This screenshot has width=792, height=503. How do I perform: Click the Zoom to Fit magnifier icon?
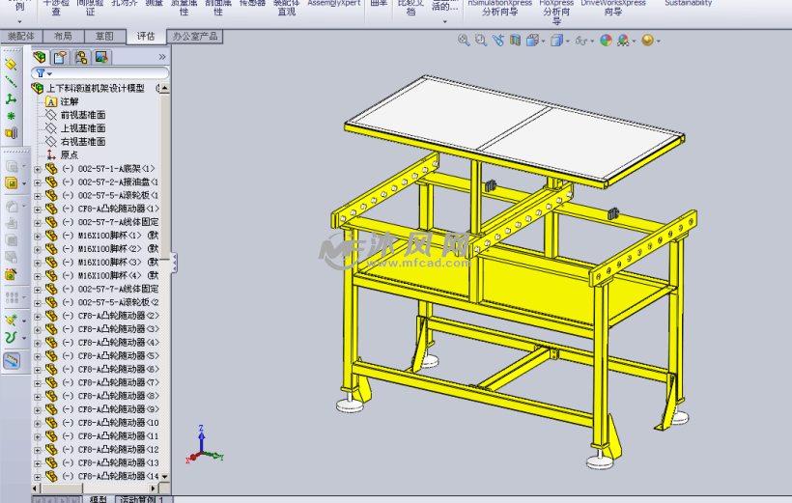(x=464, y=41)
